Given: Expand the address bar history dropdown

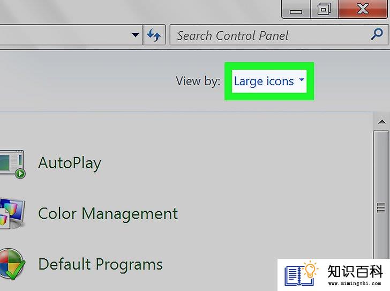Looking at the screenshot, I should [136, 35].
